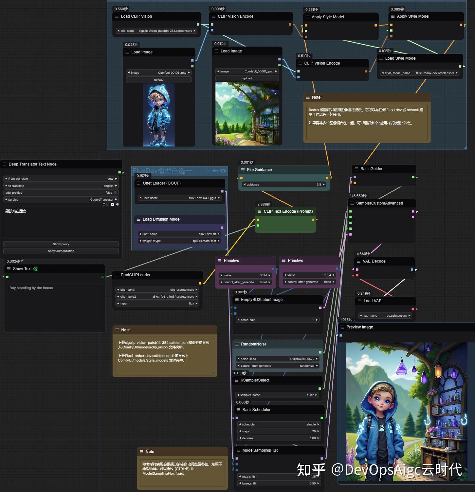
Task: Click the Show proxy button
Action: [61, 244]
